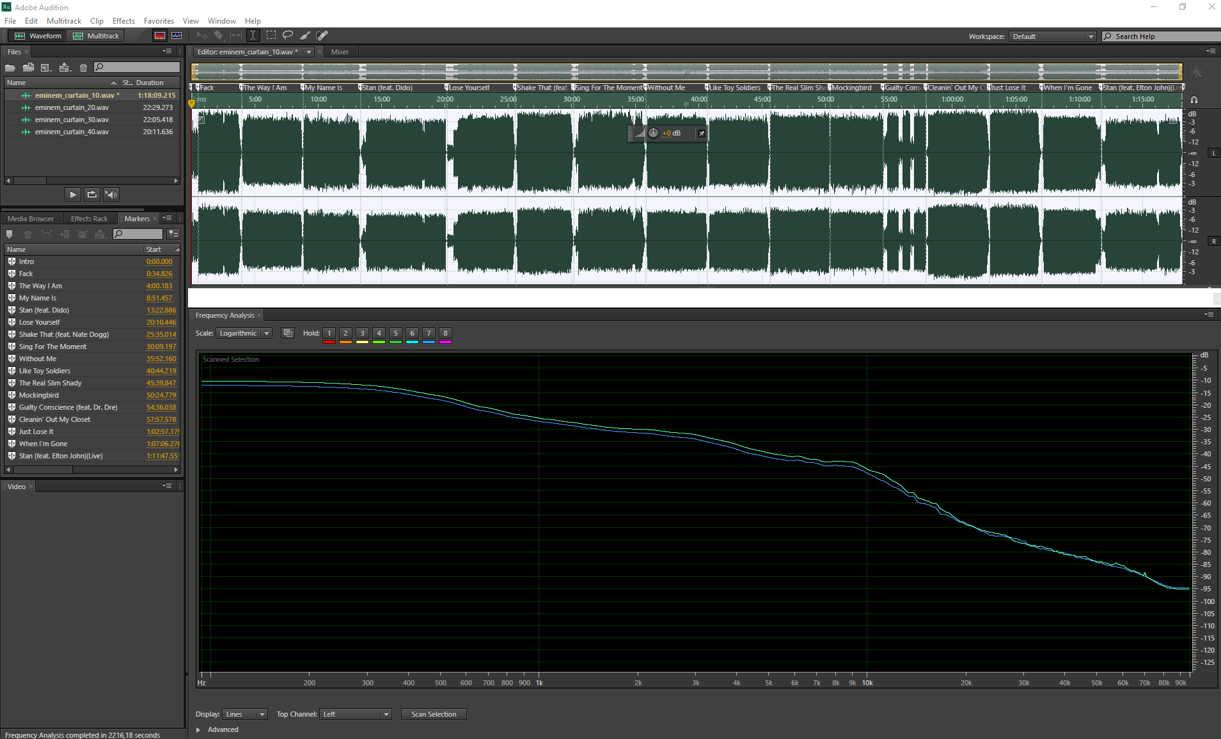Click the Scan Selection button

434,714
